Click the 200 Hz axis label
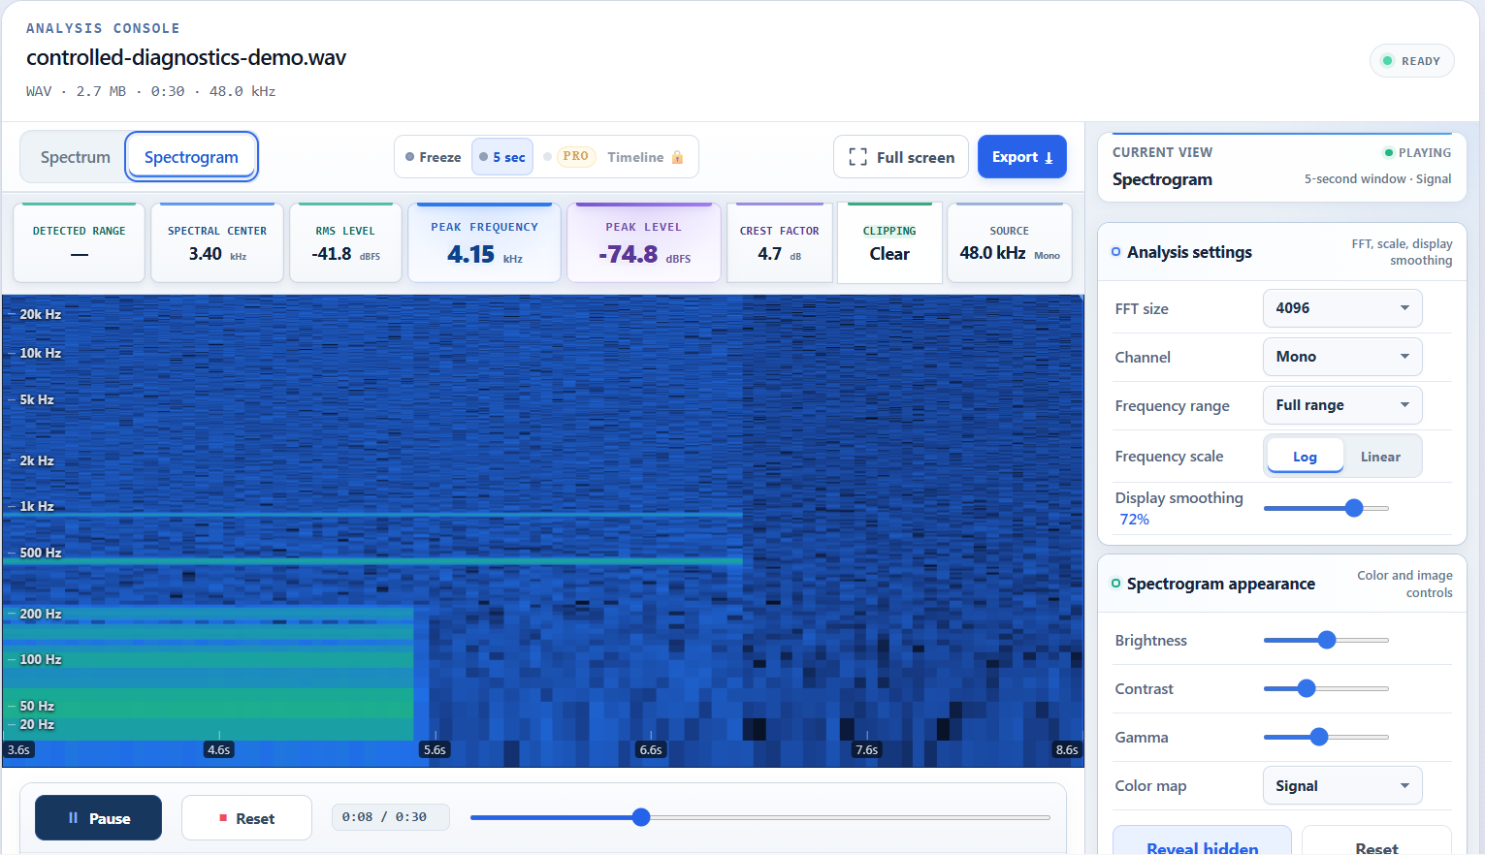Screen dimensions: 1485x855 click(41, 614)
